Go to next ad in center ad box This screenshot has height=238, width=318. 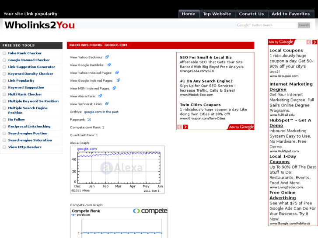tap(185, 127)
